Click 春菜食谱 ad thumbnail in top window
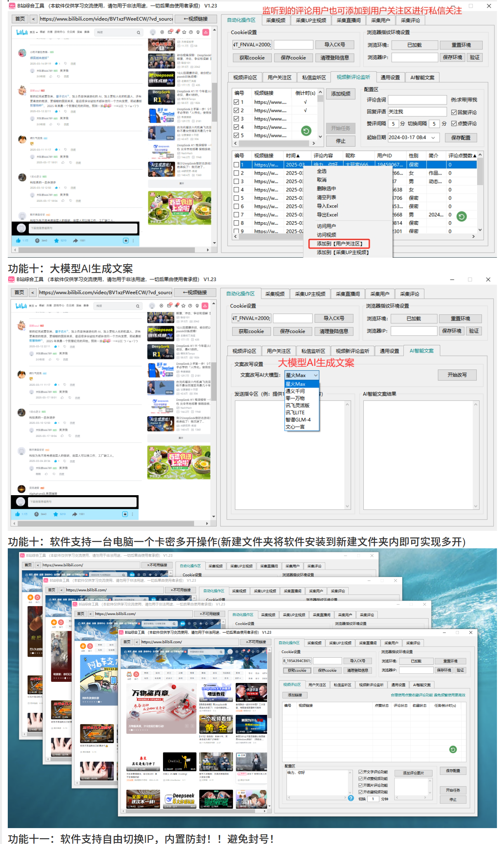 click(x=179, y=208)
